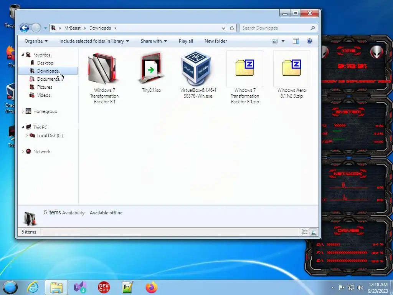393x295 pixels.
Task: Switch to large icons view in status bar
Action: click(313, 232)
